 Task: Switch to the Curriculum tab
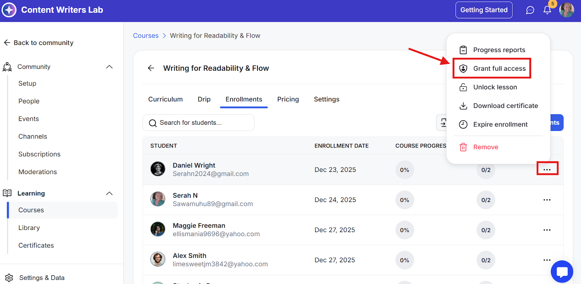point(165,99)
